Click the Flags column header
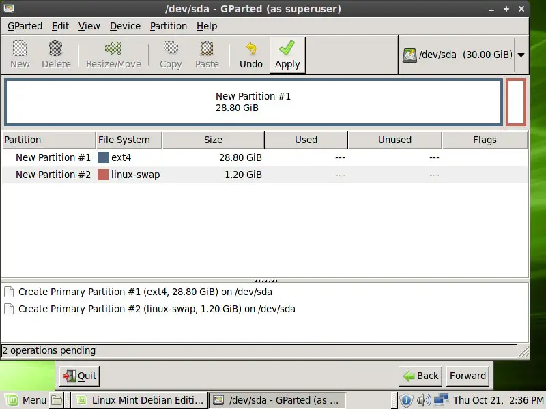Image resolution: width=546 pixels, height=409 pixels. (485, 140)
